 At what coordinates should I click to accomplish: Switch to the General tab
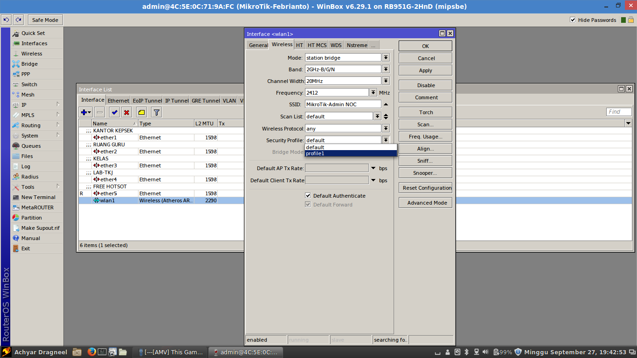pyautogui.click(x=258, y=45)
